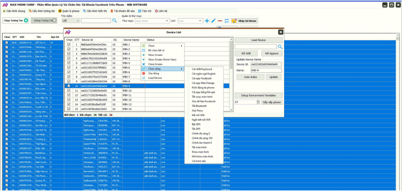Open the Tiện ích menu
The image size is (402, 191).
(145, 11)
